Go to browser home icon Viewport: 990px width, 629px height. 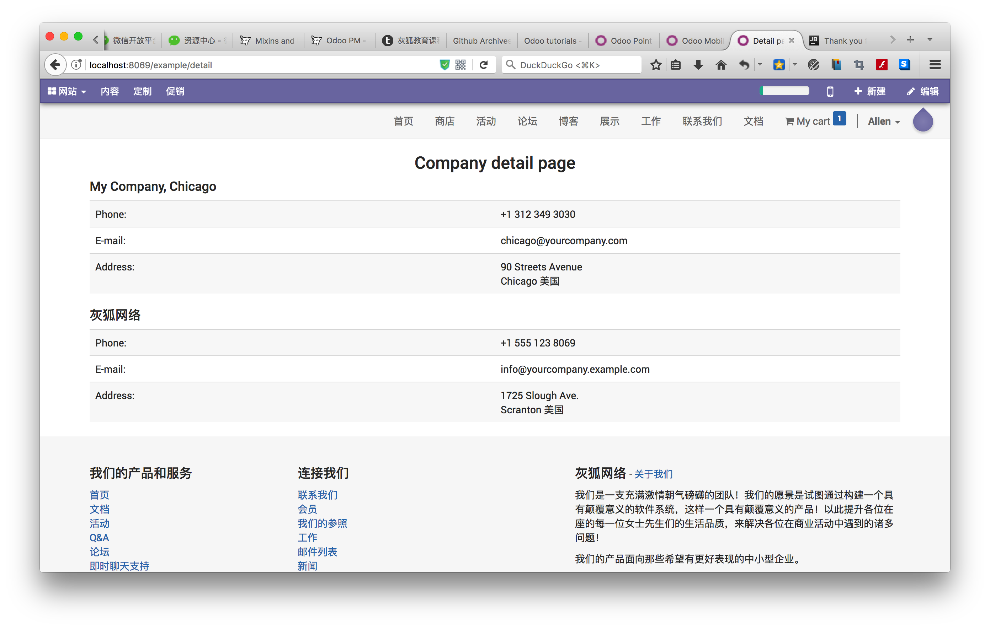tap(721, 65)
